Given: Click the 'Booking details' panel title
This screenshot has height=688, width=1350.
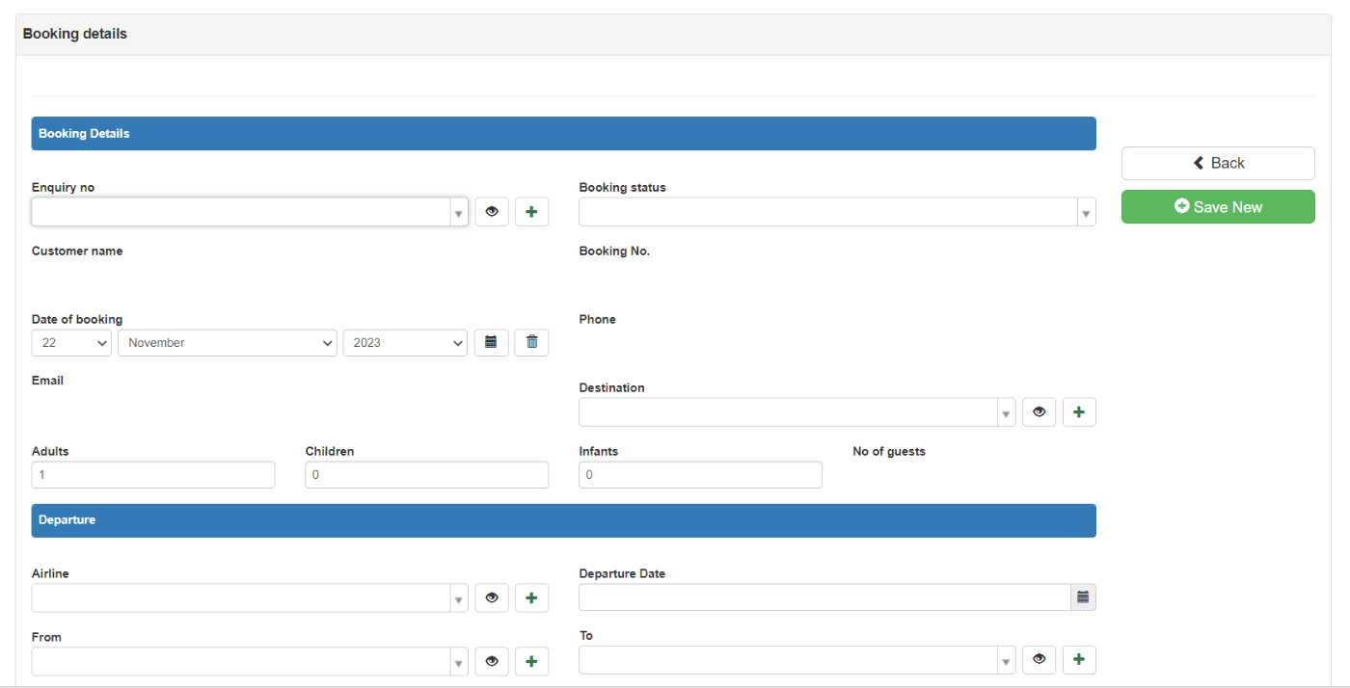Looking at the screenshot, I should pos(75,34).
